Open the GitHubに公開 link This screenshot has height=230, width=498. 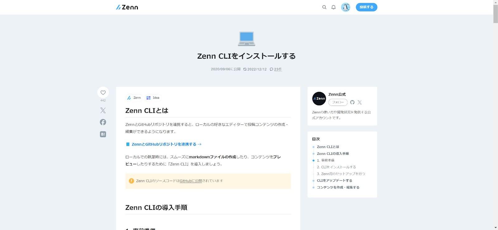pyautogui.click(x=191, y=181)
